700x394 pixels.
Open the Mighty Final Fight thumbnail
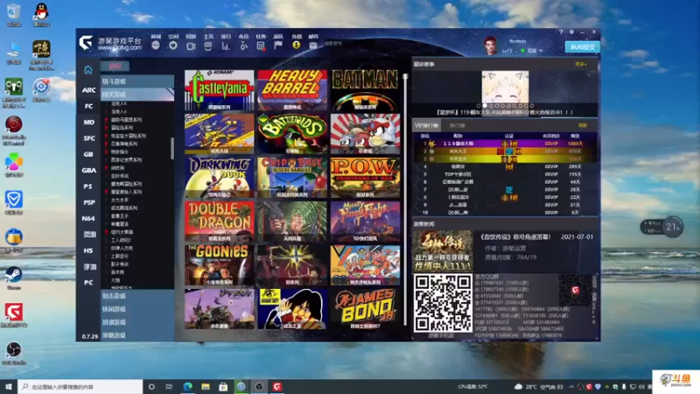[x=365, y=222]
